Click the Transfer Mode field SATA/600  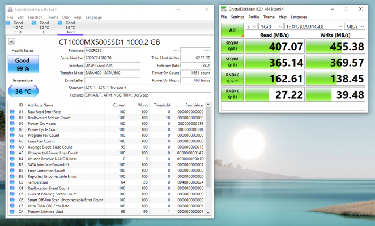point(112,73)
